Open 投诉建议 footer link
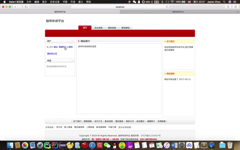The image size is (240, 150). coord(141,121)
